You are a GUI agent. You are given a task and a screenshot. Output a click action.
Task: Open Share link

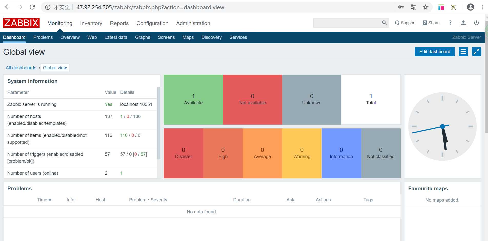pos(431,23)
